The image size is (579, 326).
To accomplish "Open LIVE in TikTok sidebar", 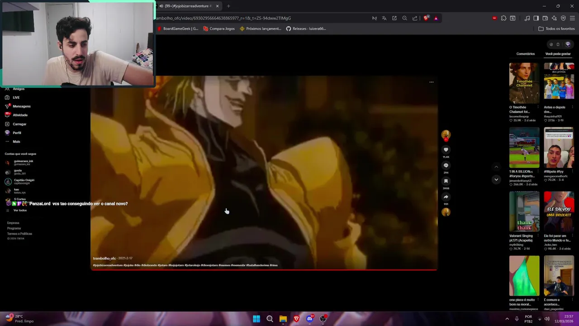I will tap(12, 97).
